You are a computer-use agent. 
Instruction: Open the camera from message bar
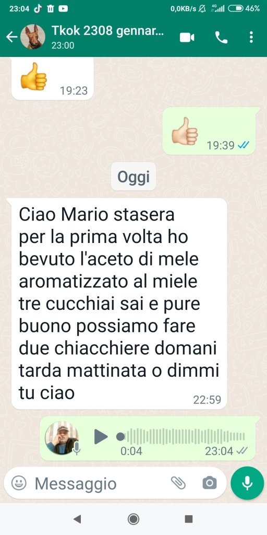[x=210, y=483]
